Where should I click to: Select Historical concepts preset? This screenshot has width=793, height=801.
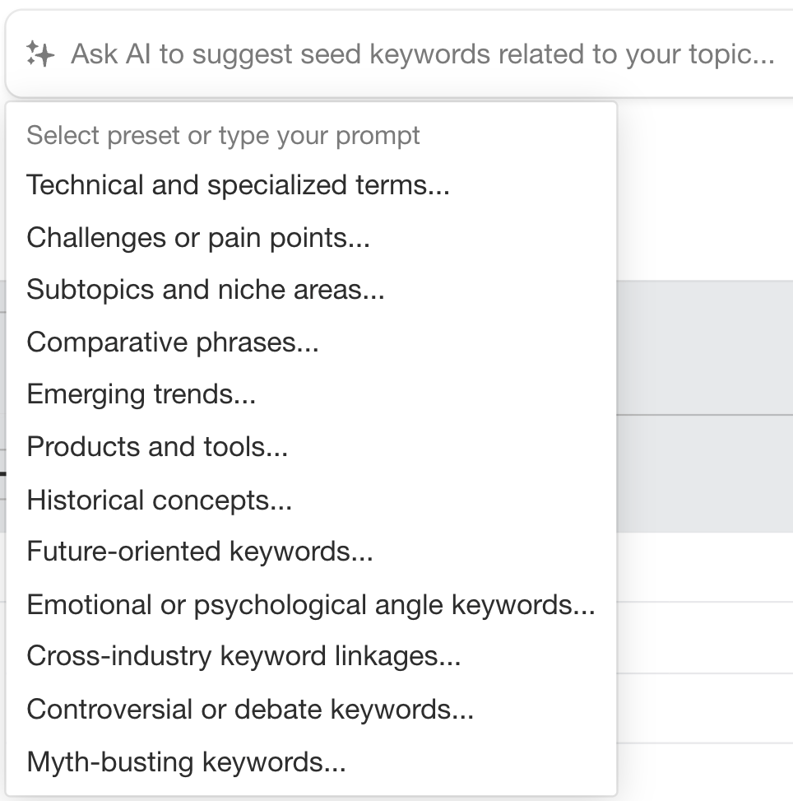159,499
